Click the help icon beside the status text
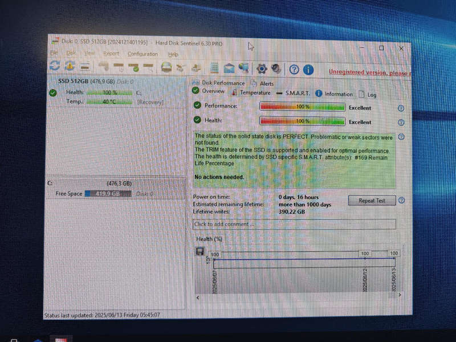This screenshot has height=342, width=456. pyautogui.click(x=401, y=137)
